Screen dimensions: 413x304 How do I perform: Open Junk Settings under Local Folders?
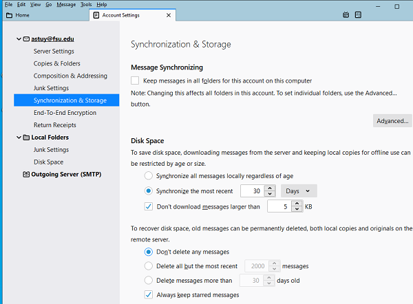(x=51, y=150)
